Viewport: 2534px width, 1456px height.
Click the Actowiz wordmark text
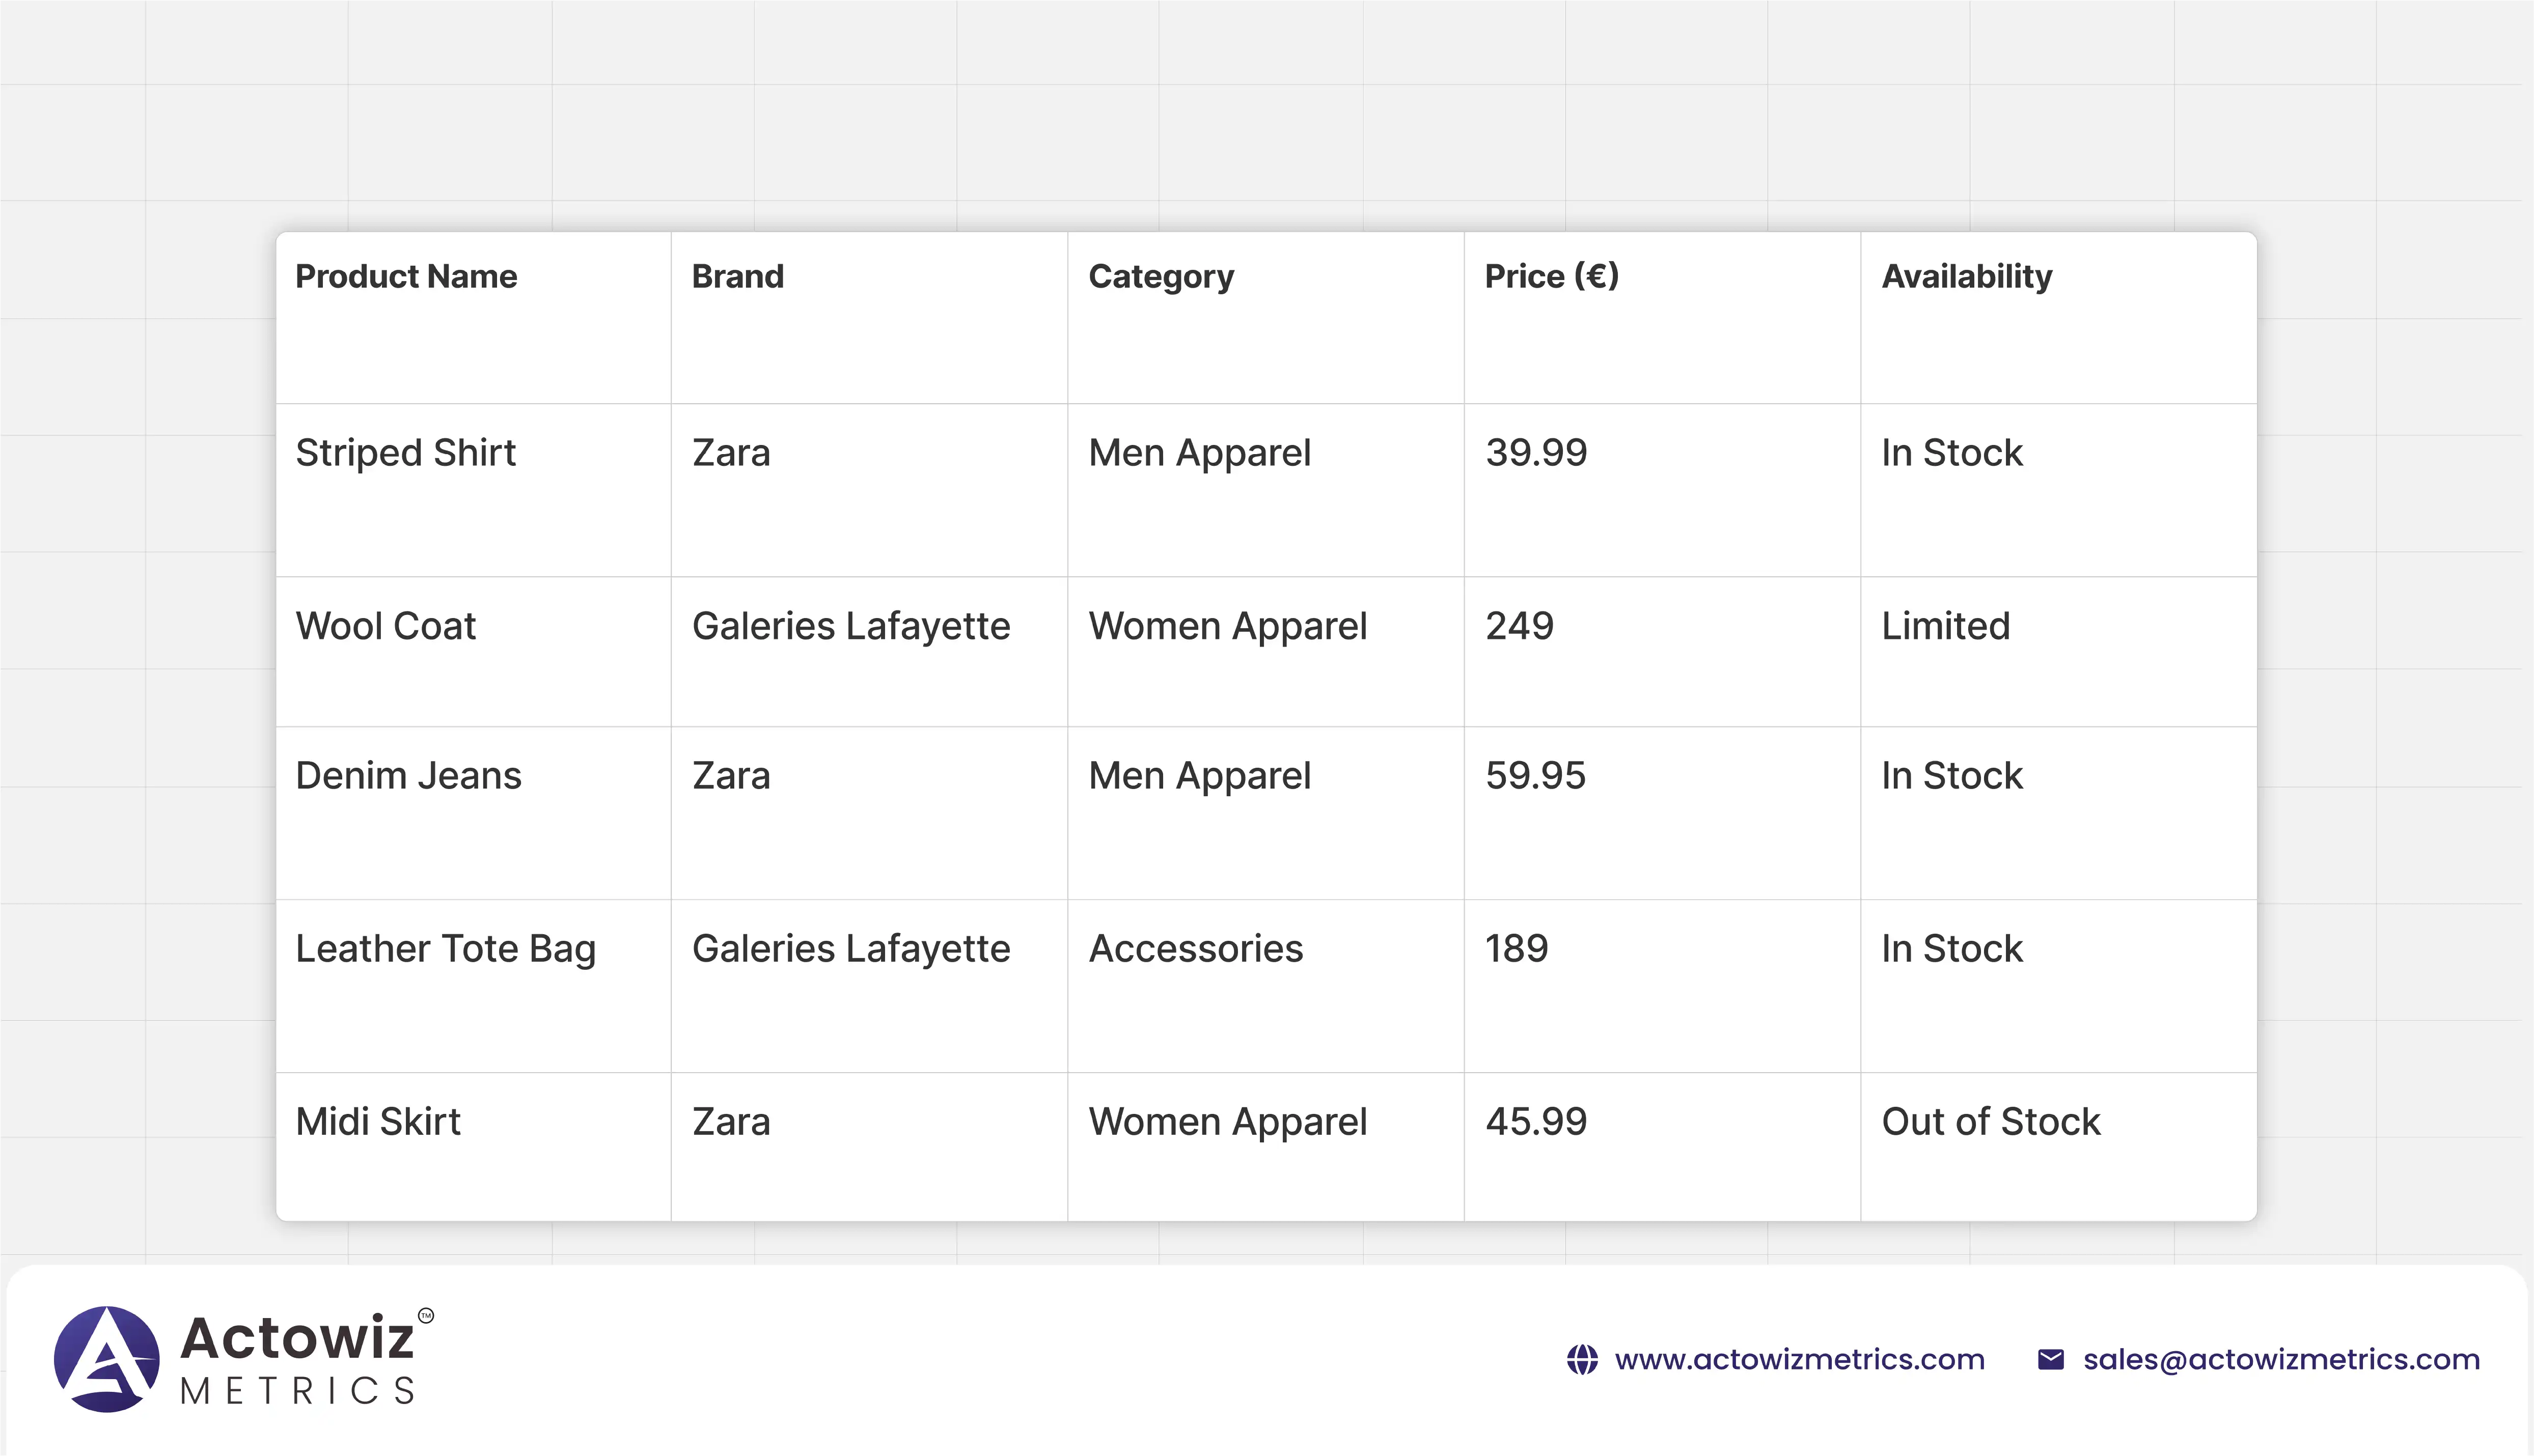coord(297,1338)
